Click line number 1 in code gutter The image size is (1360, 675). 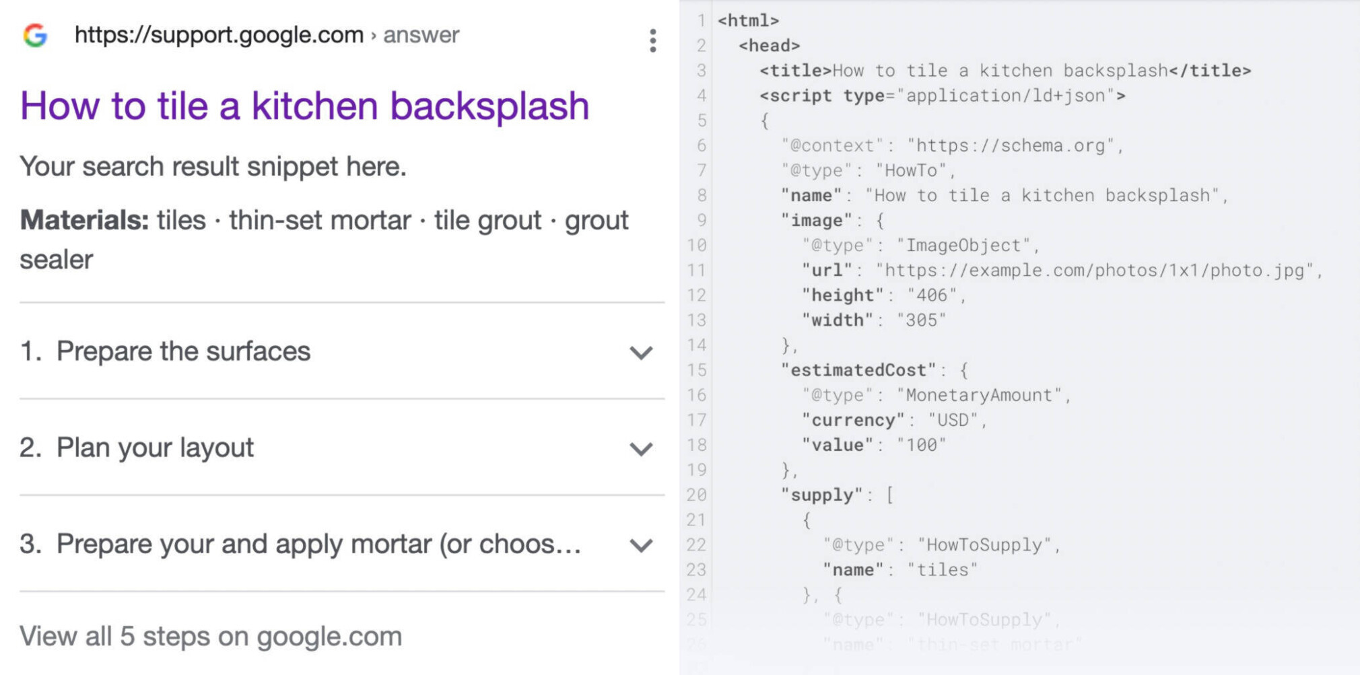pos(701,21)
